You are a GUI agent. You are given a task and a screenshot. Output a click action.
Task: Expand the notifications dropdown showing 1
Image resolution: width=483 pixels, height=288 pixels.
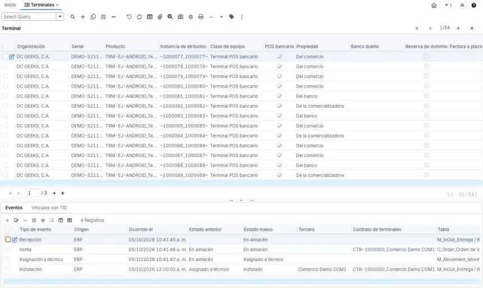[448, 5]
